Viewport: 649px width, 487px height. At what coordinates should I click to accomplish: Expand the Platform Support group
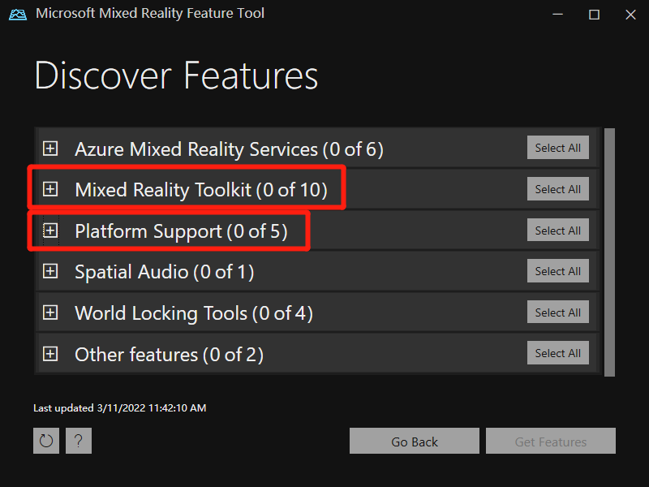click(x=50, y=231)
